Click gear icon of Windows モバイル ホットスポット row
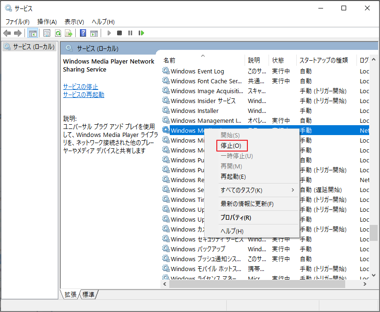The image size is (380, 312). coord(166,269)
